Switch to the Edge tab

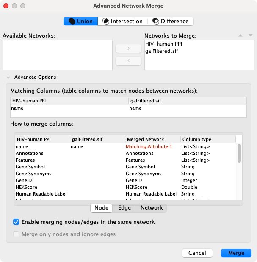[x=124, y=208]
